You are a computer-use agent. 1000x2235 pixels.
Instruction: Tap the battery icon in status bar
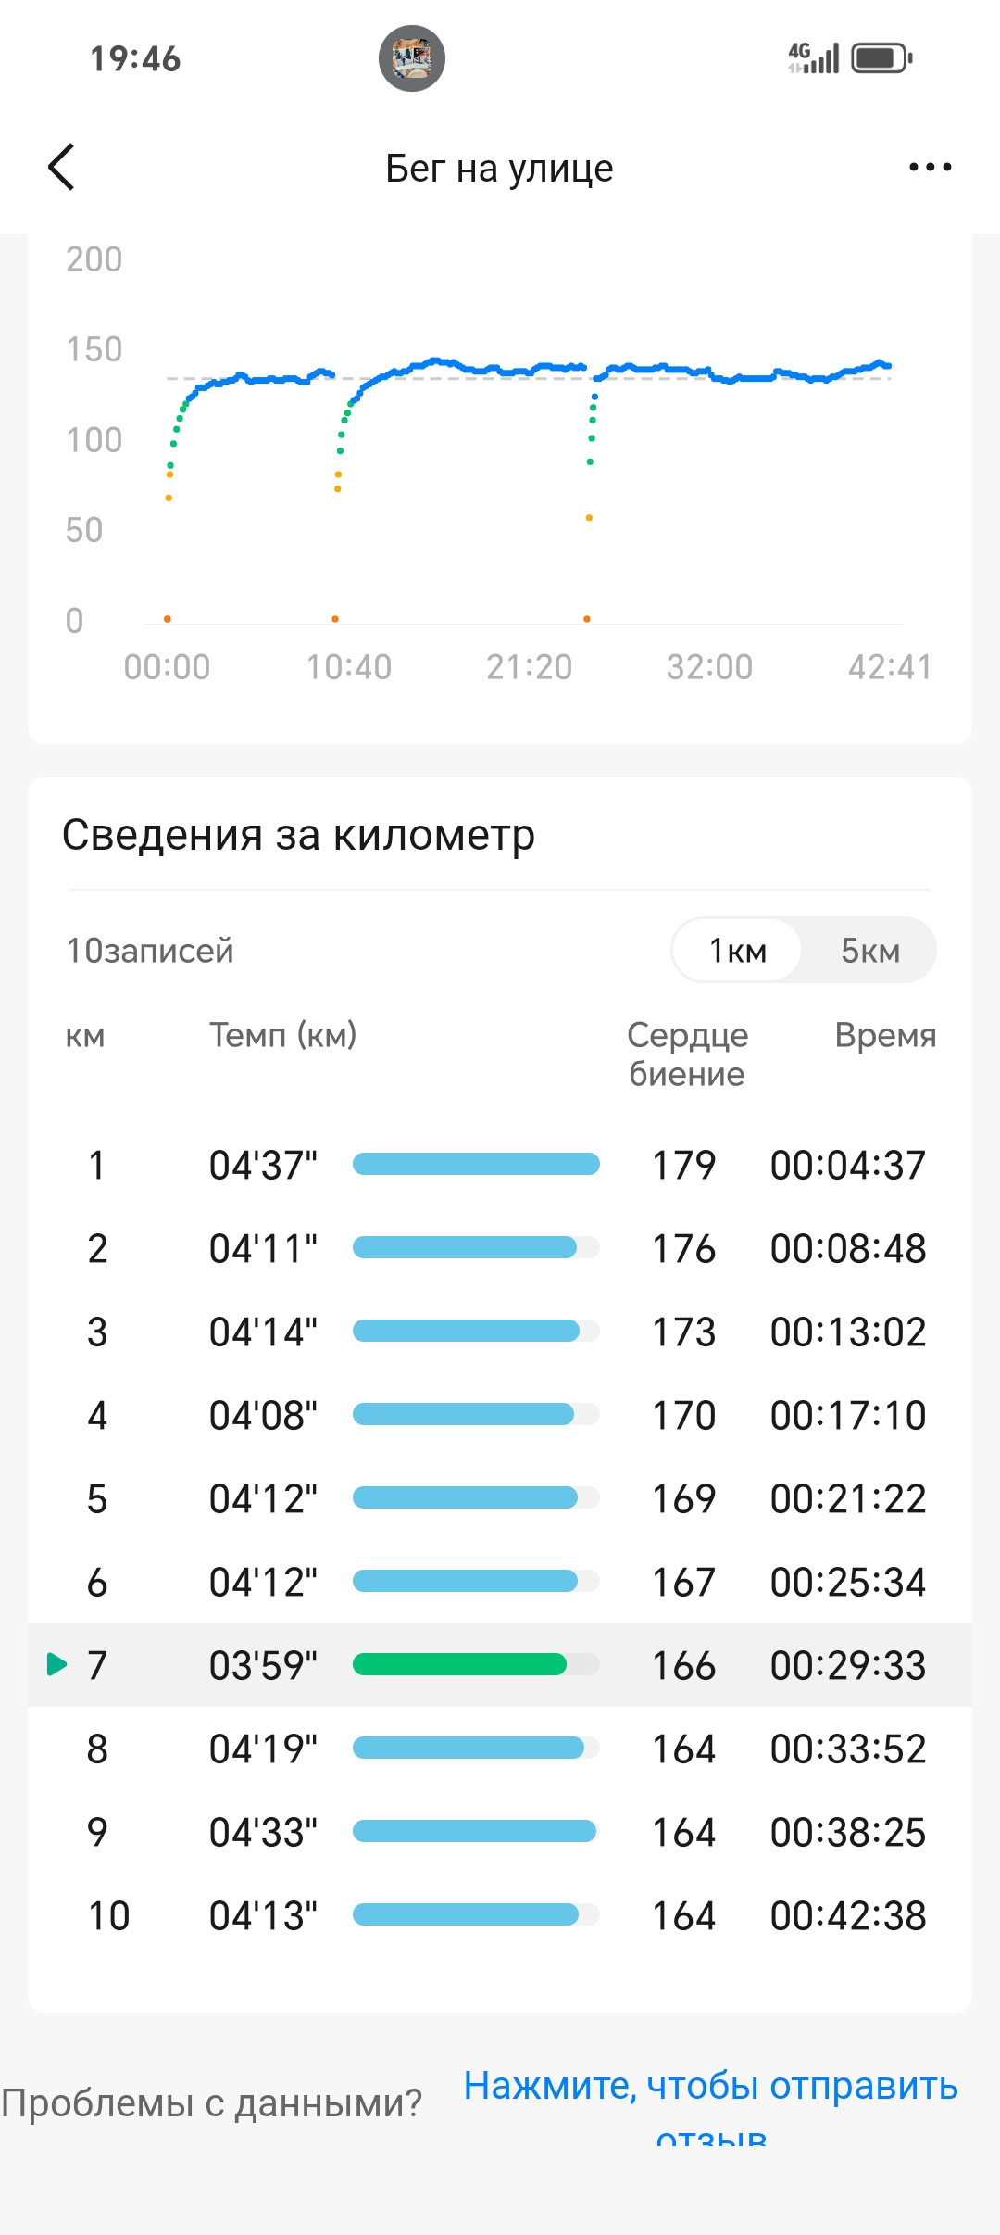point(881,58)
